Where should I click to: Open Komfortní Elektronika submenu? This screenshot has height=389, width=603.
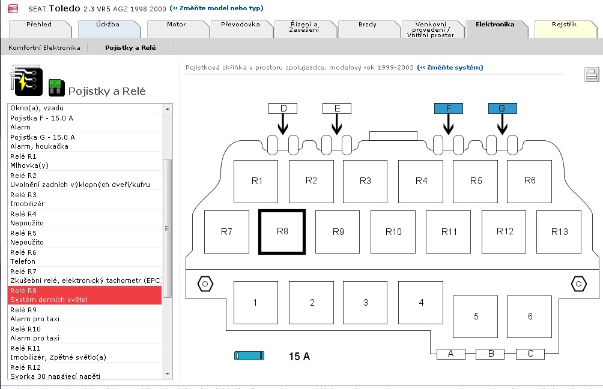pos(44,47)
